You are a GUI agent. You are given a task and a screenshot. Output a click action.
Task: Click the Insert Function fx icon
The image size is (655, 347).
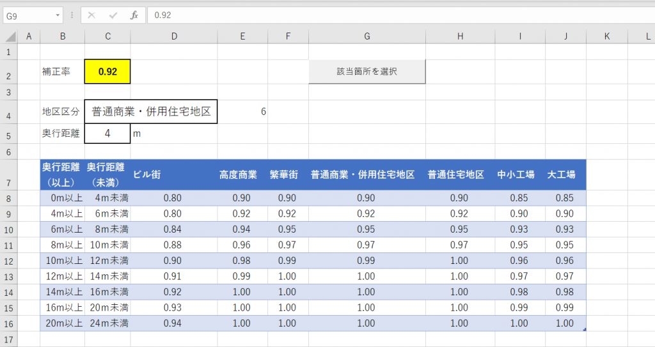coord(134,15)
